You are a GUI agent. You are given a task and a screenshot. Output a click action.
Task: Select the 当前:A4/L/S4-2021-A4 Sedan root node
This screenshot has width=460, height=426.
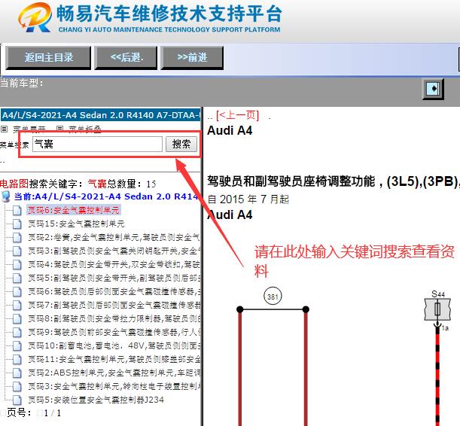pos(107,196)
